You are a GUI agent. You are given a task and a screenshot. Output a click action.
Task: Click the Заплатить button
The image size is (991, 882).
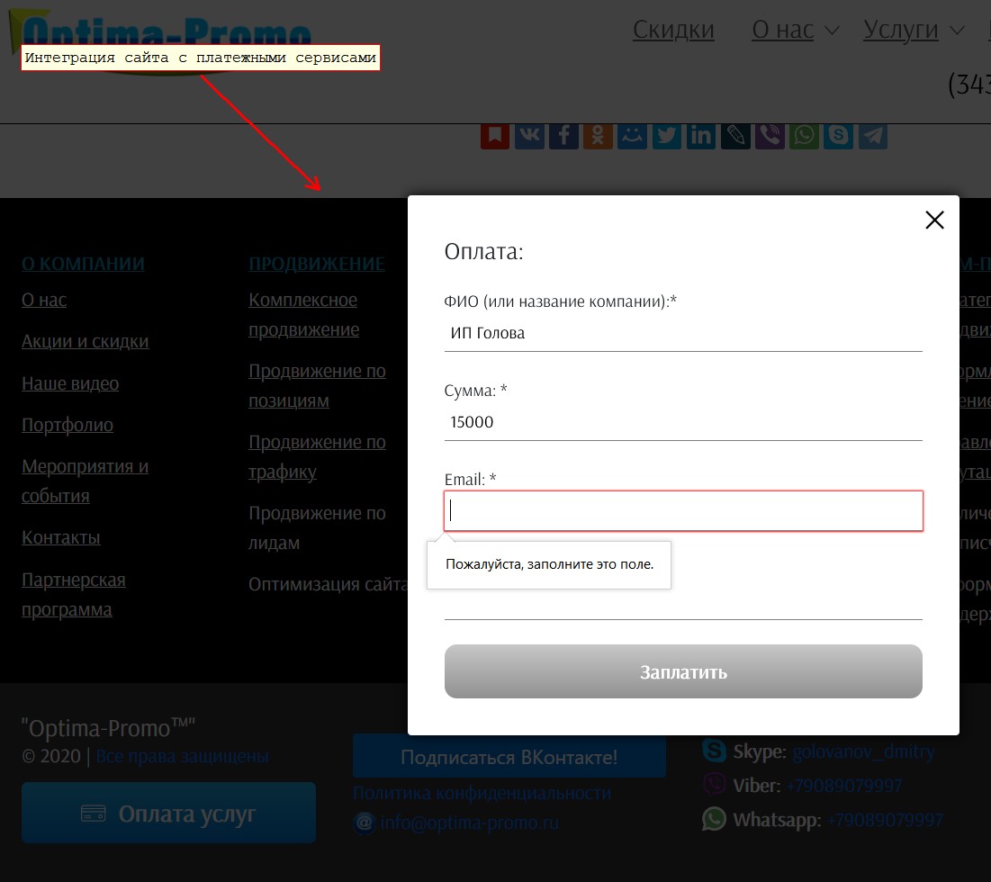click(683, 671)
